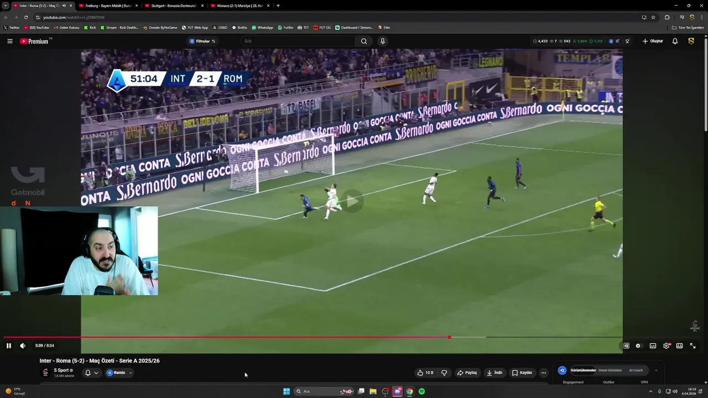Viewport: 708px width, 398px height.
Task: Click the video title Inter - Roma (5-2)
Action: pos(100,361)
